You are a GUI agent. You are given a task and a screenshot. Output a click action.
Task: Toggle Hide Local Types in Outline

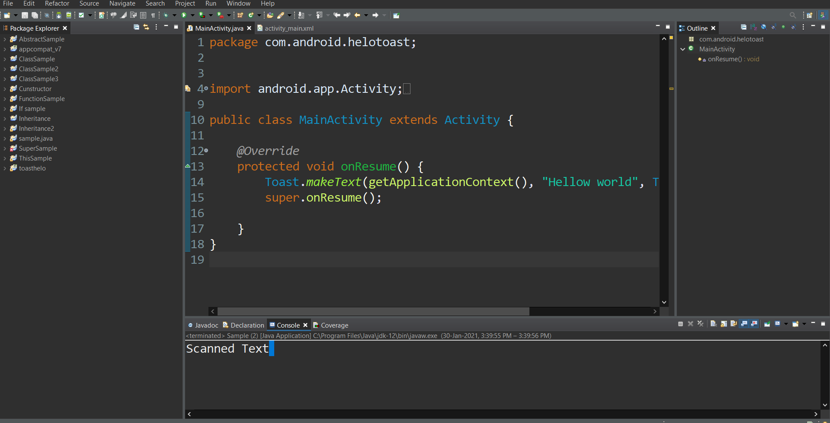click(793, 27)
